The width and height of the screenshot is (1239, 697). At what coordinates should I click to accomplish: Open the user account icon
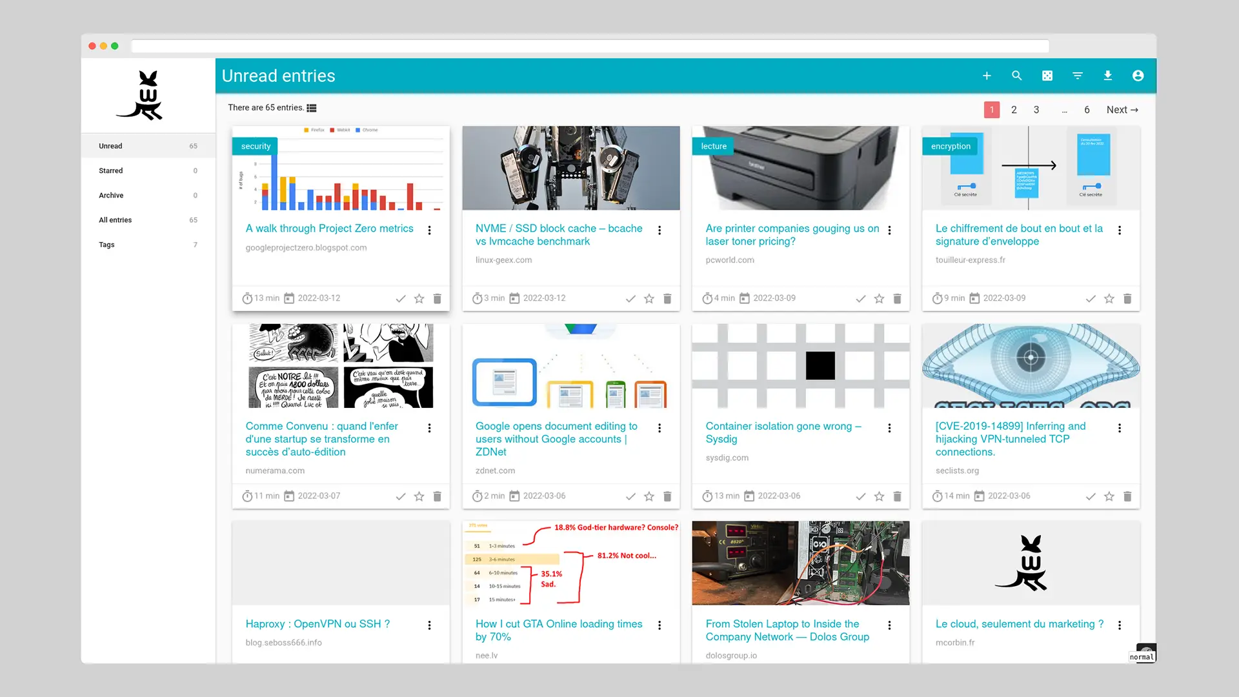click(x=1138, y=76)
